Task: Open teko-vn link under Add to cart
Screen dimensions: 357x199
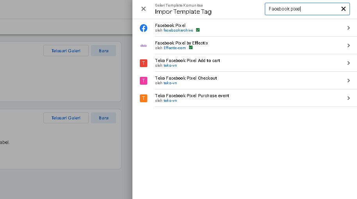Action: [170, 66]
